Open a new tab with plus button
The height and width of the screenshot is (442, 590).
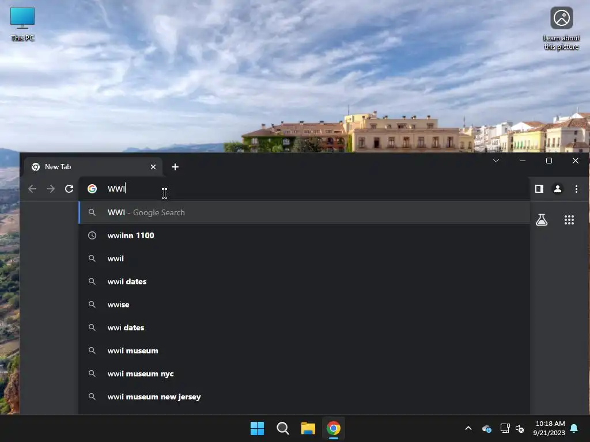[x=175, y=167]
